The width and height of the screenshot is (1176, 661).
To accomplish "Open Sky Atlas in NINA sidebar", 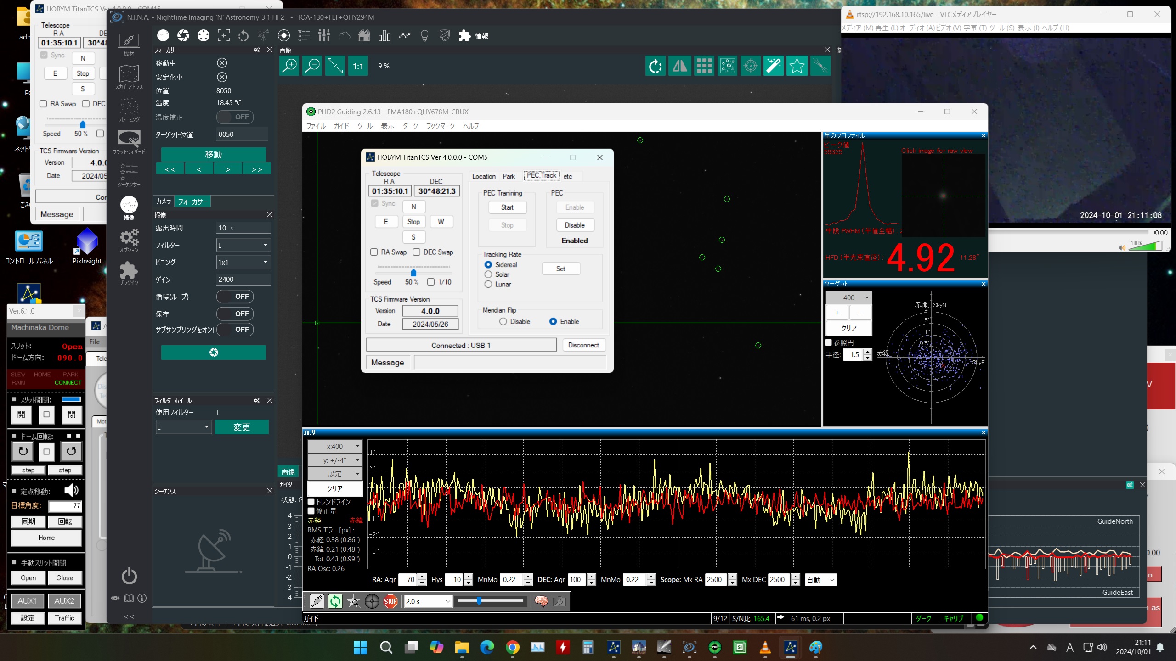I will (129, 77).
